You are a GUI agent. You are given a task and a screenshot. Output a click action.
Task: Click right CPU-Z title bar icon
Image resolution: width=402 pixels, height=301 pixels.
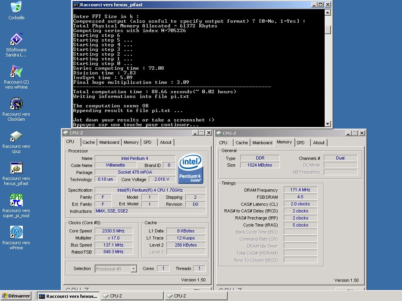219,133
